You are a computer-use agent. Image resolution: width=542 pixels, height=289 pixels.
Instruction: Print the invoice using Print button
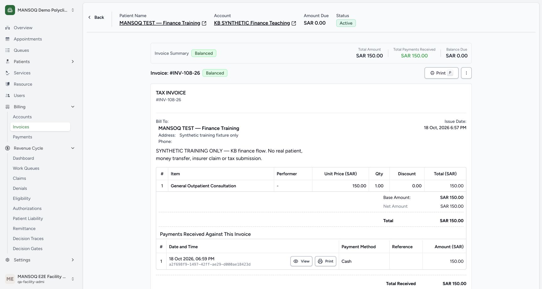pos(441,73)
